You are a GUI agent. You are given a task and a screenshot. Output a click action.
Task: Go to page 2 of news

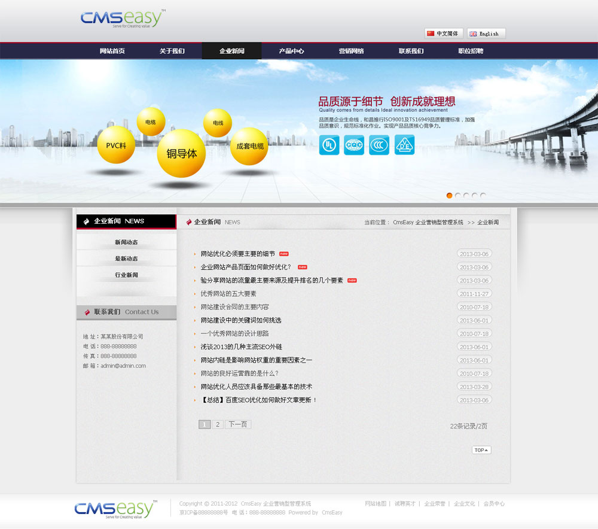[x=218, y=424]
